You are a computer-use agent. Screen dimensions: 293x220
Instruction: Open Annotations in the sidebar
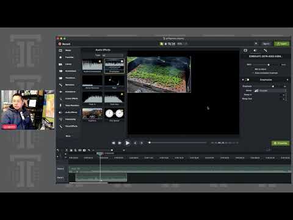coord(68,71)
